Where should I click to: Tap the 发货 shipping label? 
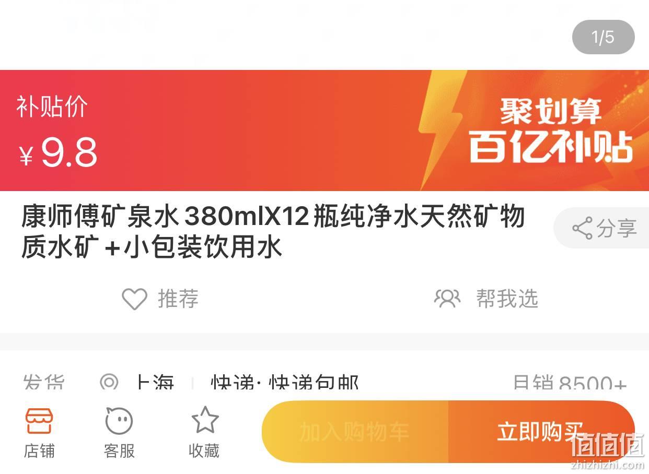[x=44, y=383]
